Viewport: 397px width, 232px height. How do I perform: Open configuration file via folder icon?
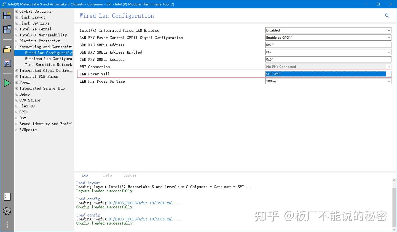click(7, 49)
